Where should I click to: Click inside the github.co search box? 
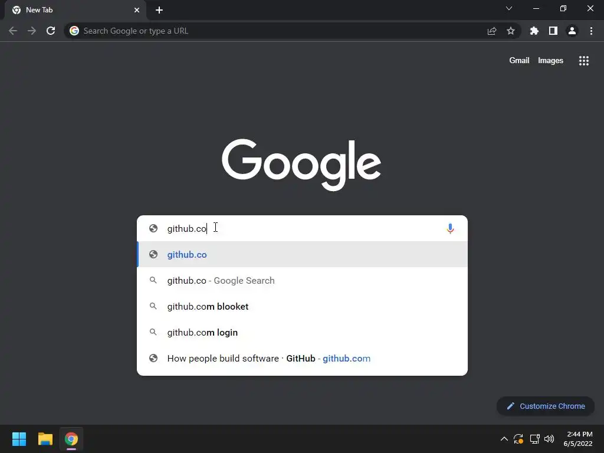(x=303, y=228)
